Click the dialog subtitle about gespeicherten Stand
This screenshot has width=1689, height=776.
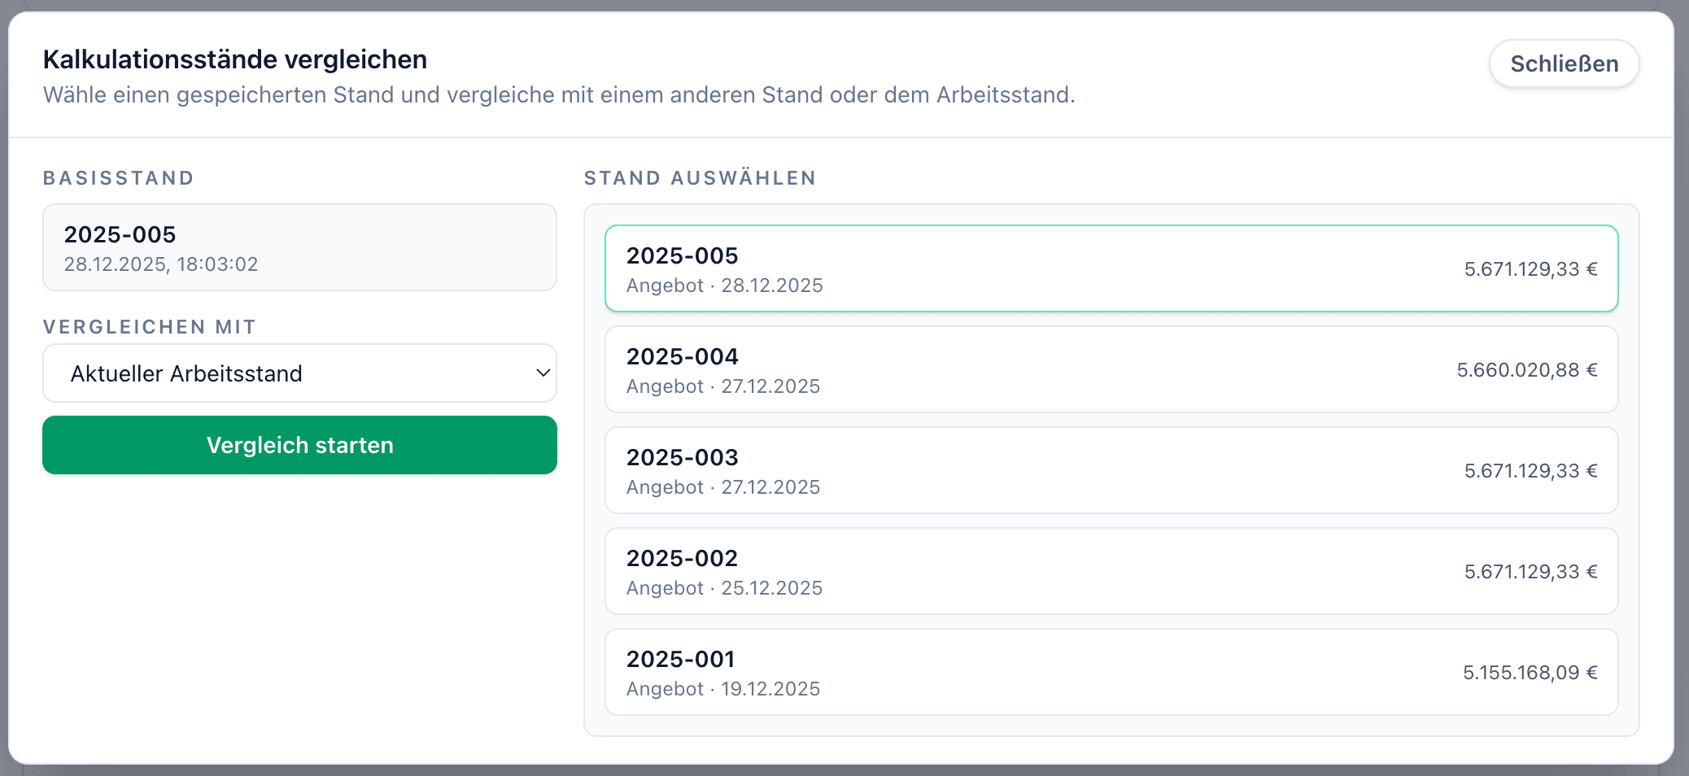[559, 95]
